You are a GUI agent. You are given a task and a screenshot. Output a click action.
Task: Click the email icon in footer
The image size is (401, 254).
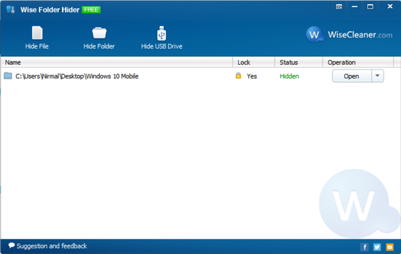[x=390, y=247]
